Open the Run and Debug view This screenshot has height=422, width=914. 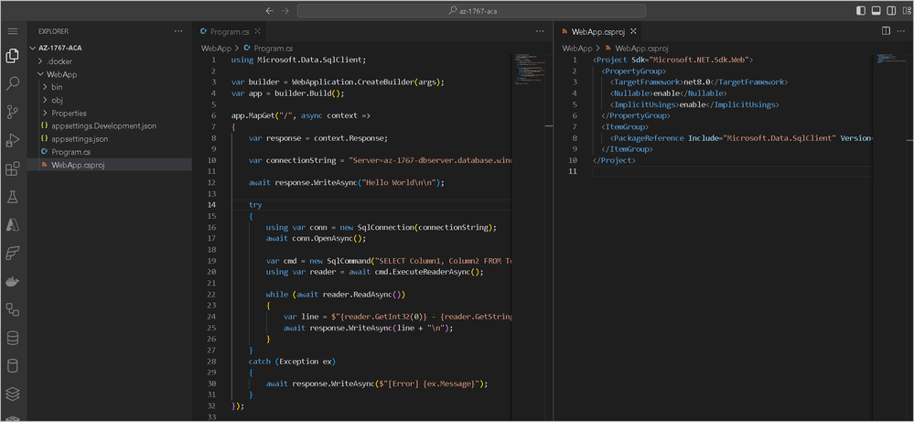(13, 140)
